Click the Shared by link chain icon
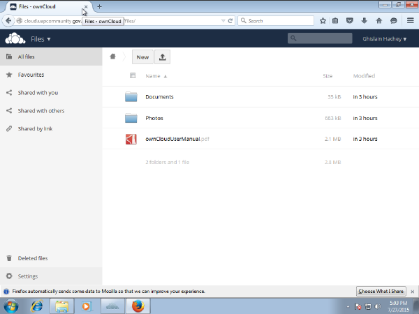 pos(9,128)
